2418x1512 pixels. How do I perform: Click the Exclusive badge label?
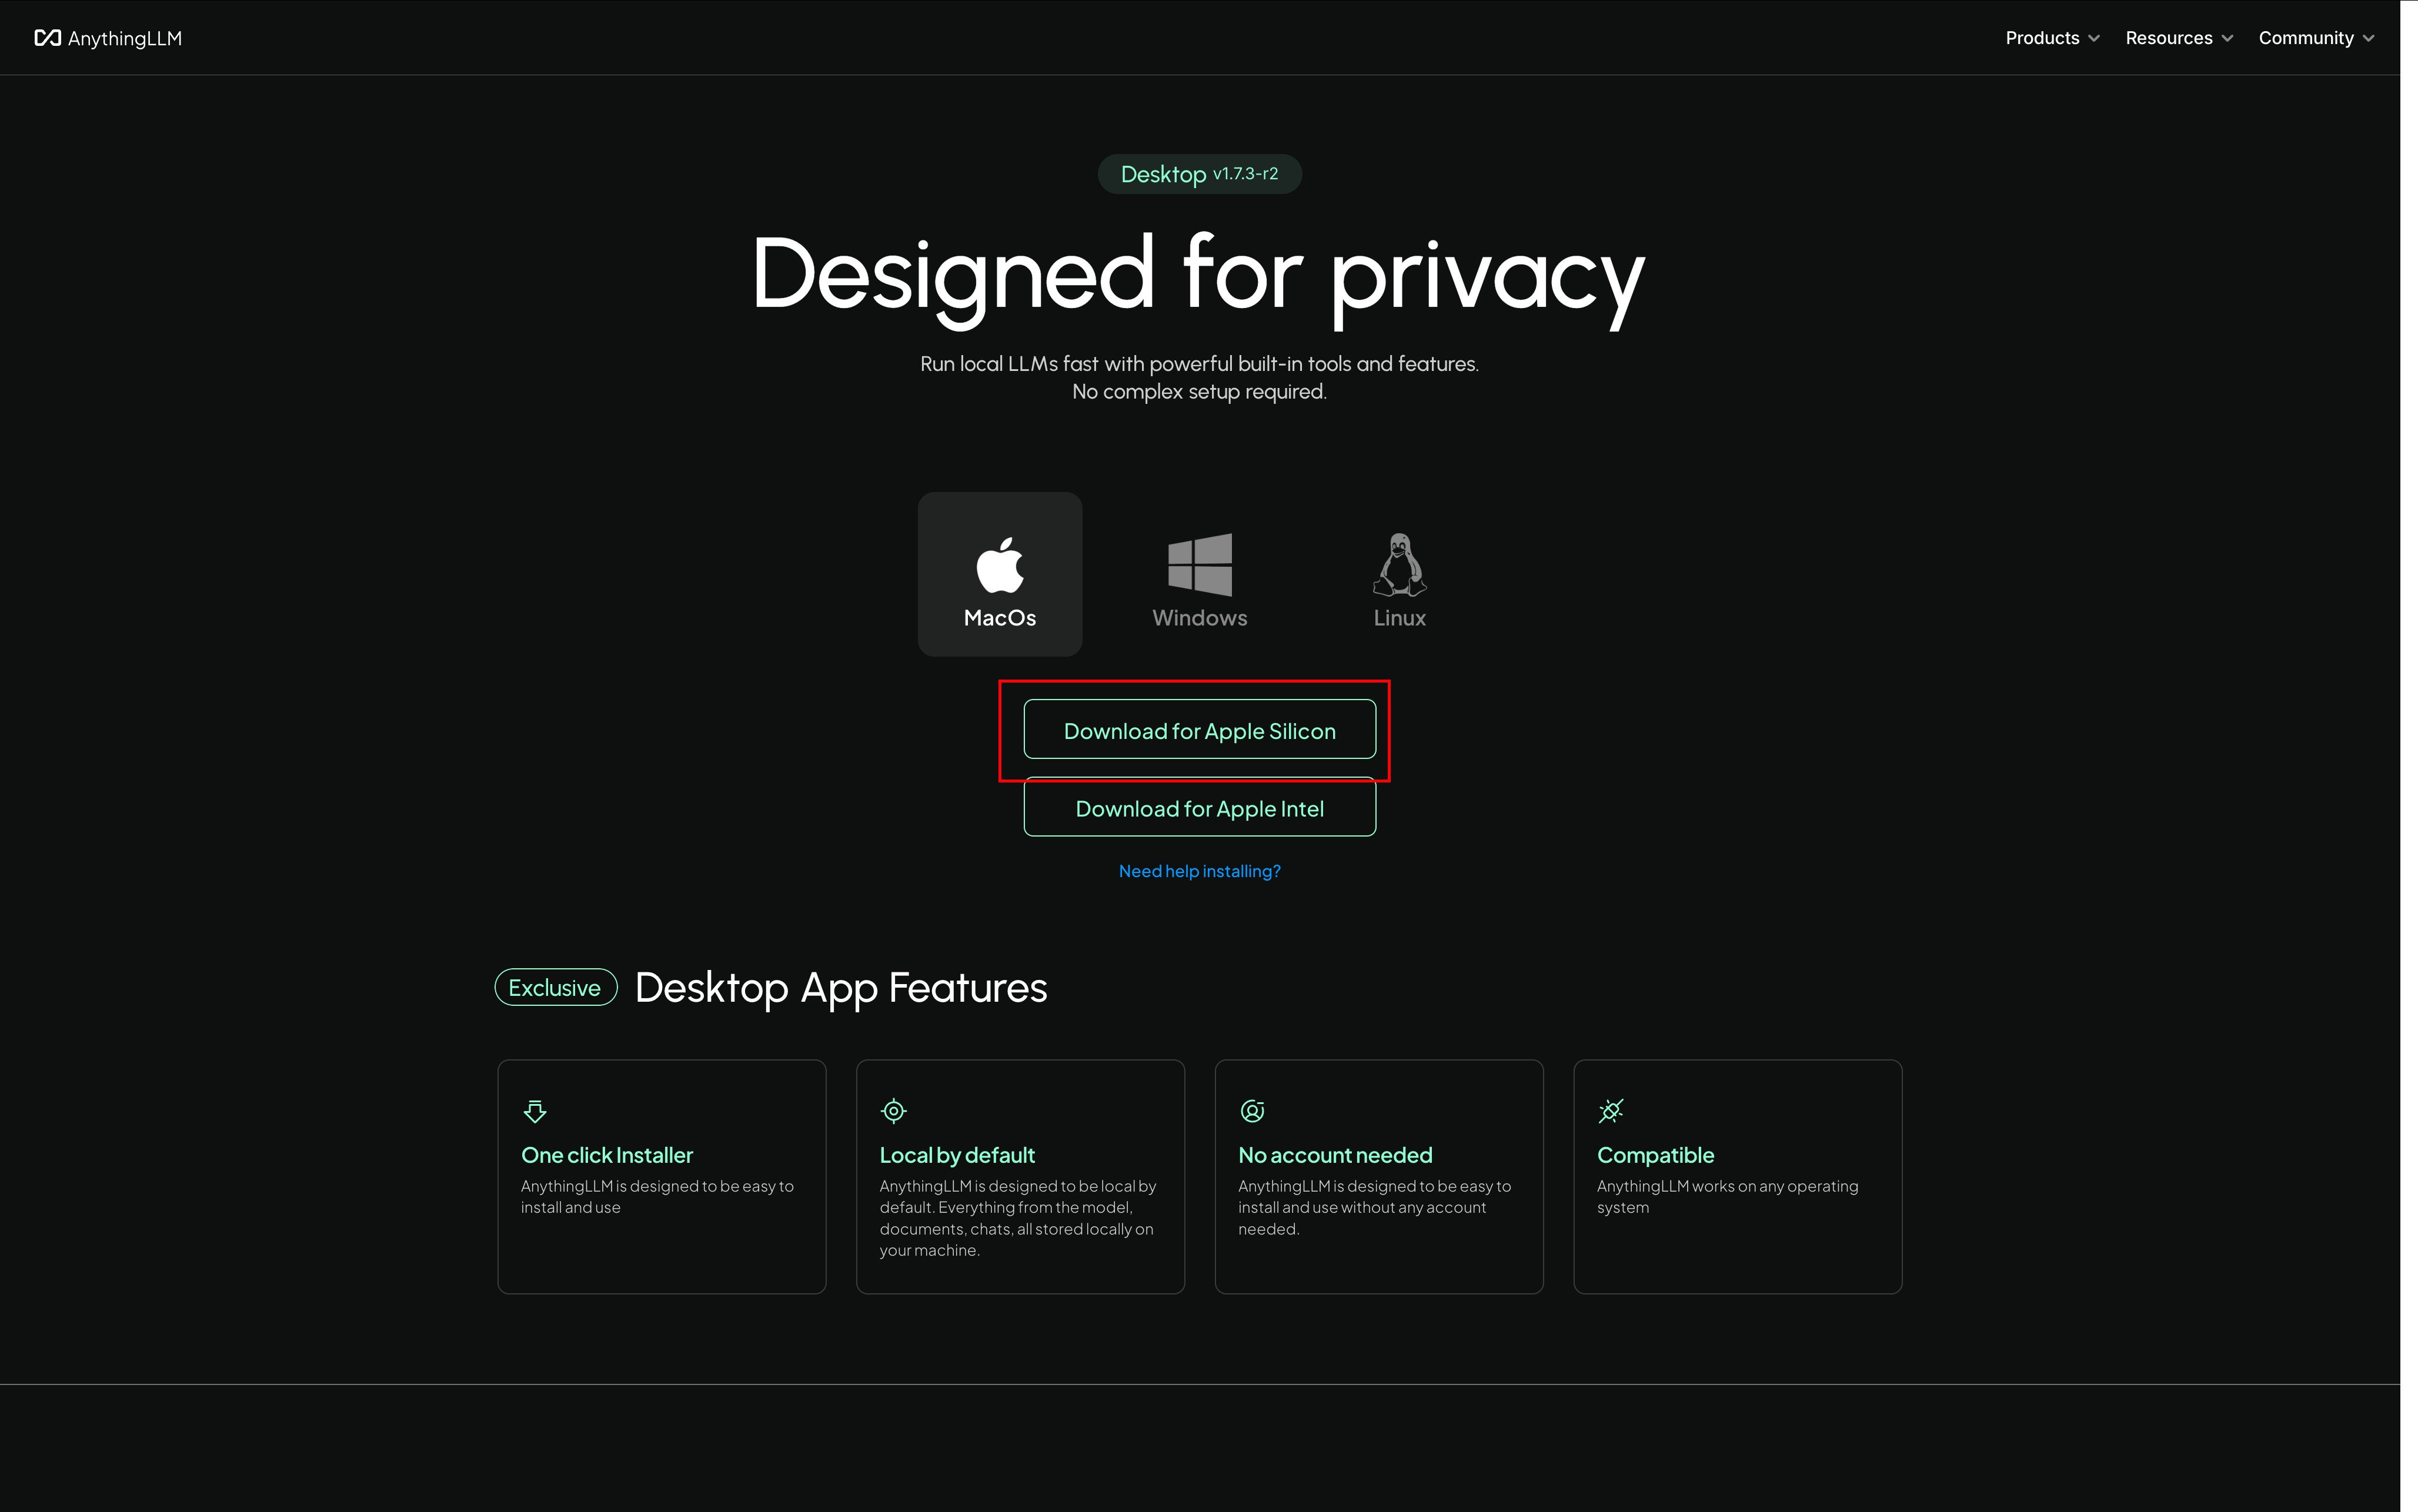point(555,988)
